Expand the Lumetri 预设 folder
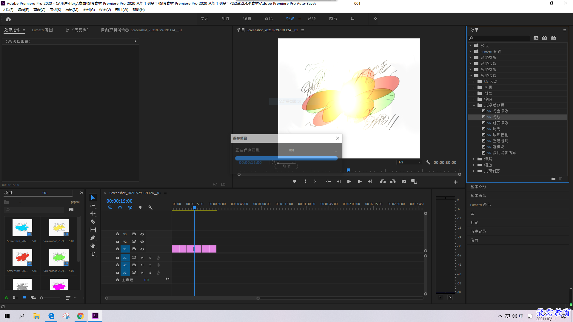The image size is (573, 322). [470, 52]
